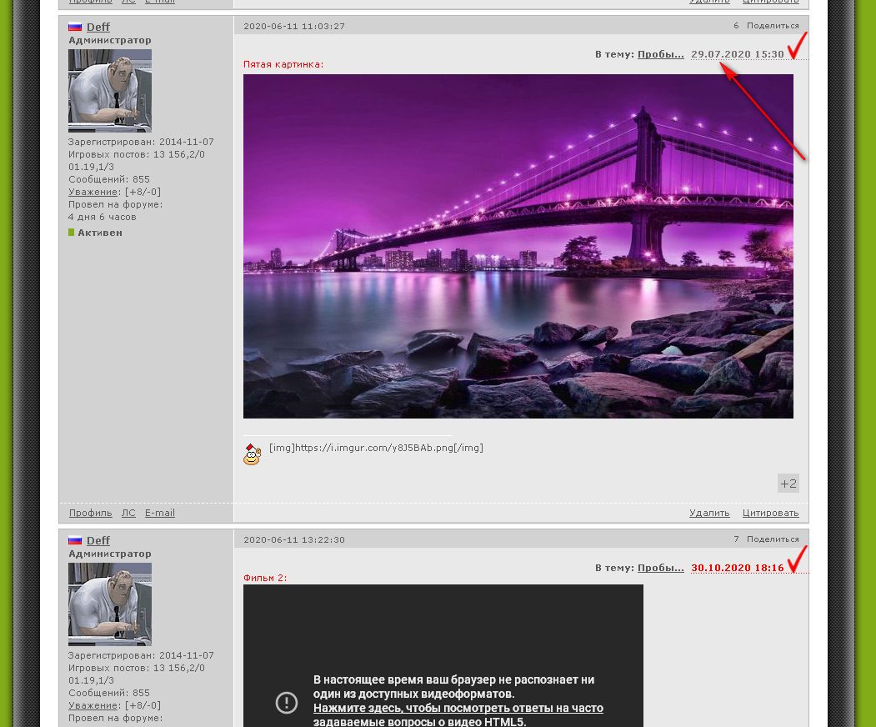
Task: Open Deff profile name in post 6
Action: tap(98, 27)
